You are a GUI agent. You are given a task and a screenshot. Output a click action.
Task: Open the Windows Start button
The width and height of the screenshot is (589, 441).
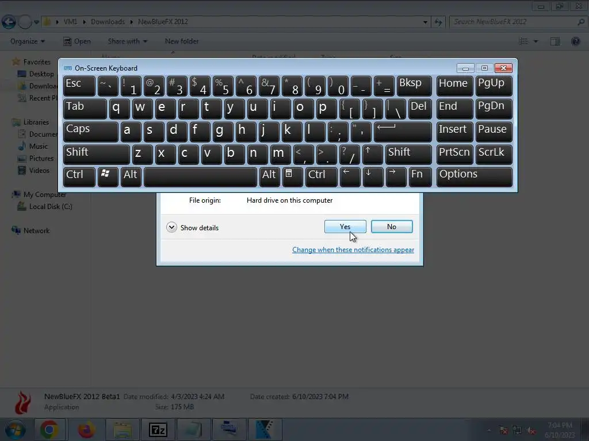pos(15,430)
